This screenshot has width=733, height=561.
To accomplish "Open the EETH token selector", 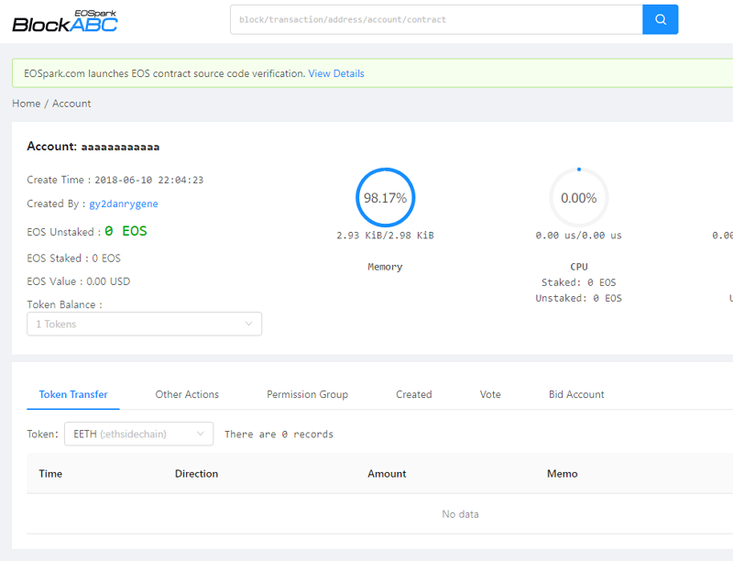I will point(138,434).
